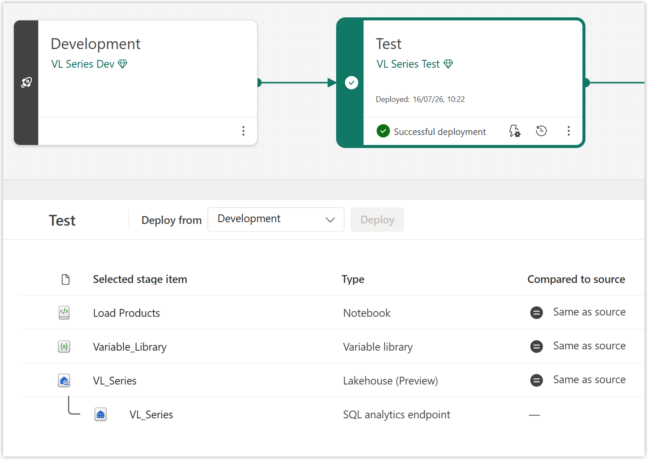Open the Deploy from Development dropdown

276,220
